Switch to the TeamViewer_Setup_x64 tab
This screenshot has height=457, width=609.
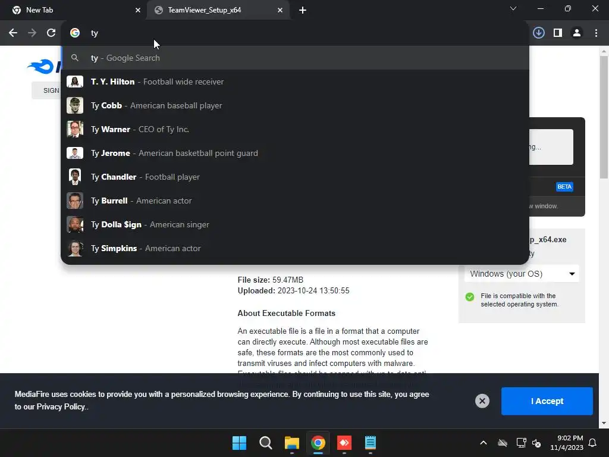(x=218, y=11)
